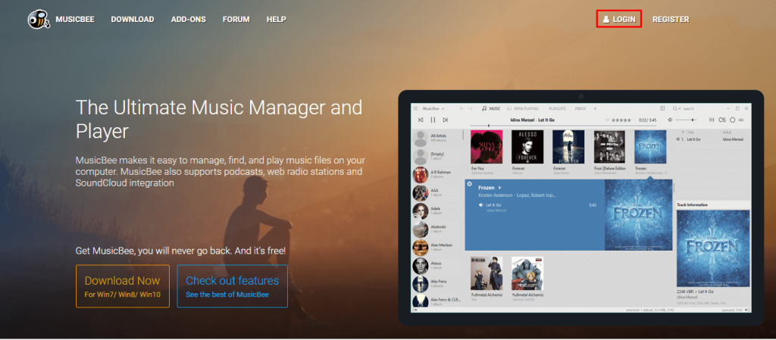Click the Title column header
Screen dimensions: 776x340
692,133
